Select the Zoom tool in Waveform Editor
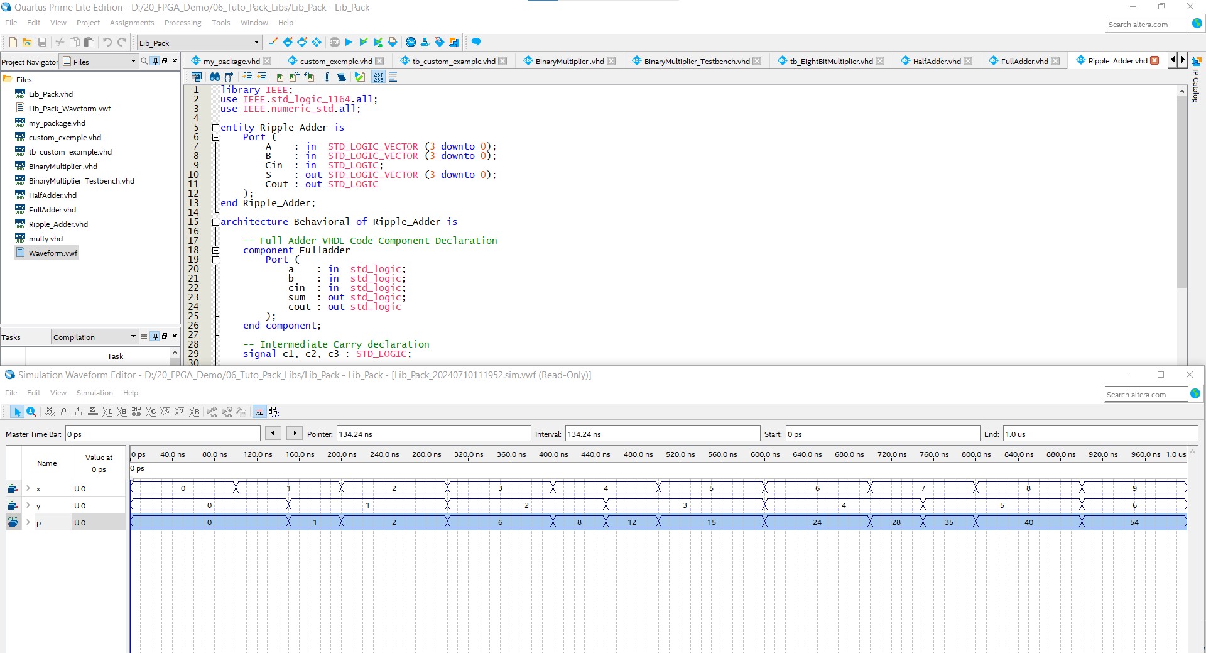The height and width of the screenshot is (653, 1206). [x=31, y=412]
